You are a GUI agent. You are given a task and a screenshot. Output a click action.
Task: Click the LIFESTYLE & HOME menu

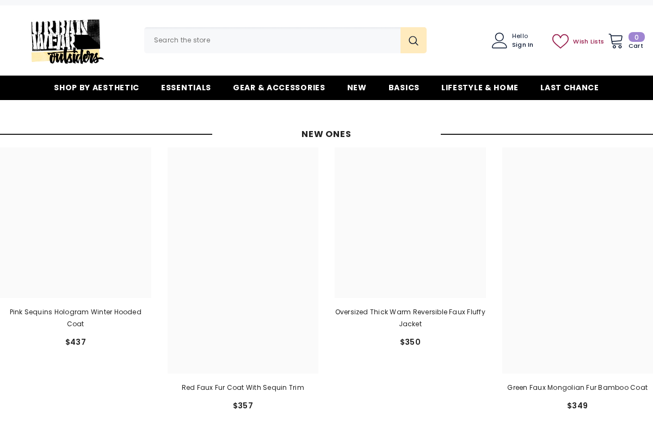coord(480,88)
